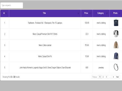122x91 pixels.
Task: Click the Title column sort icon
Action: pyautogui.click(x=78, y=13)
